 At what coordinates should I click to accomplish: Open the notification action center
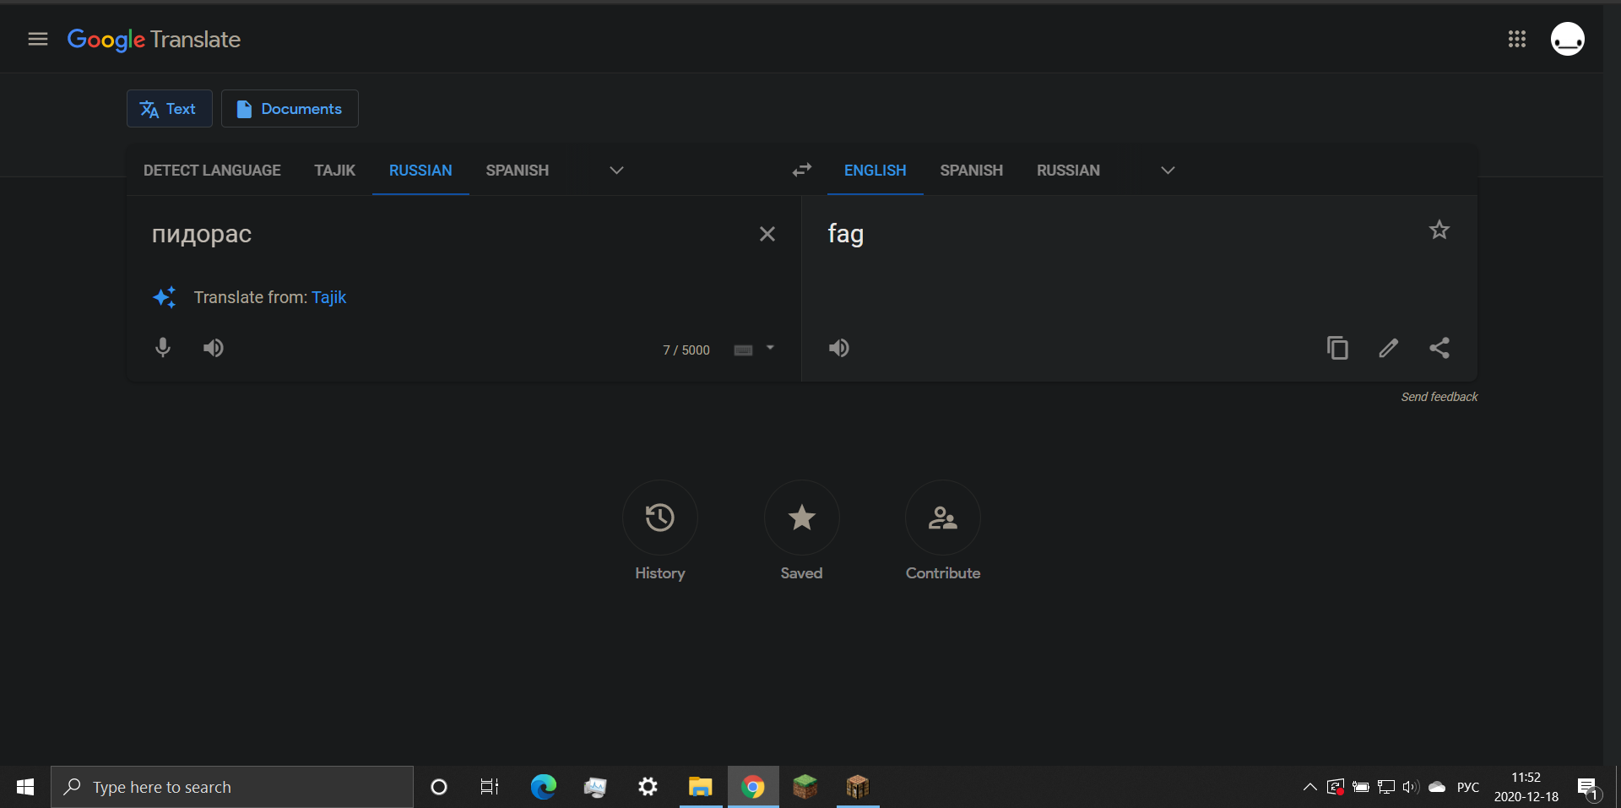tap(1588, 787)
